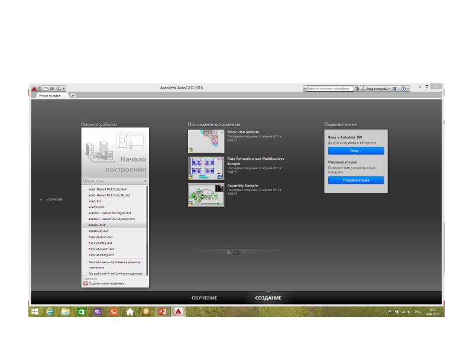This screenshot has width=473, height=355.
Task: Select template 'acad -Named Plot Styles3D.dwt'
Action: (x=109, y=195)
